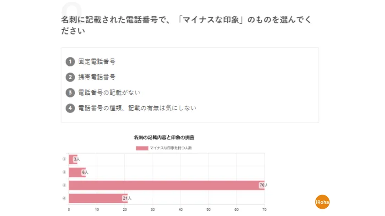This screenshot has width=385, height=216.
Task: Select option 電話番号の記載がない
Action: pyautogui.click(x=109, y=92)
